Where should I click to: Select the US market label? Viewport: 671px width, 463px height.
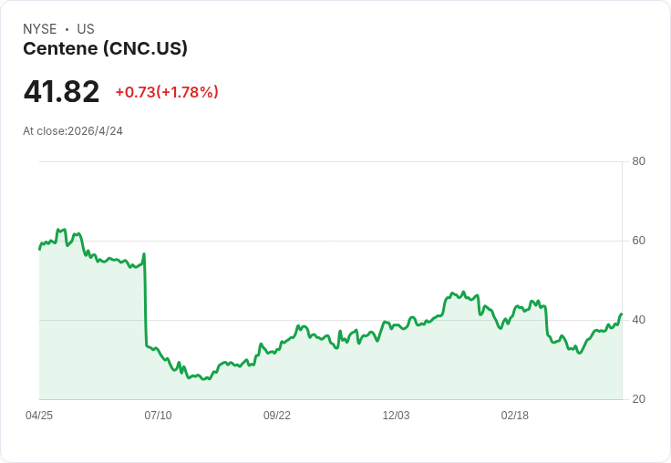click(86, 29)
